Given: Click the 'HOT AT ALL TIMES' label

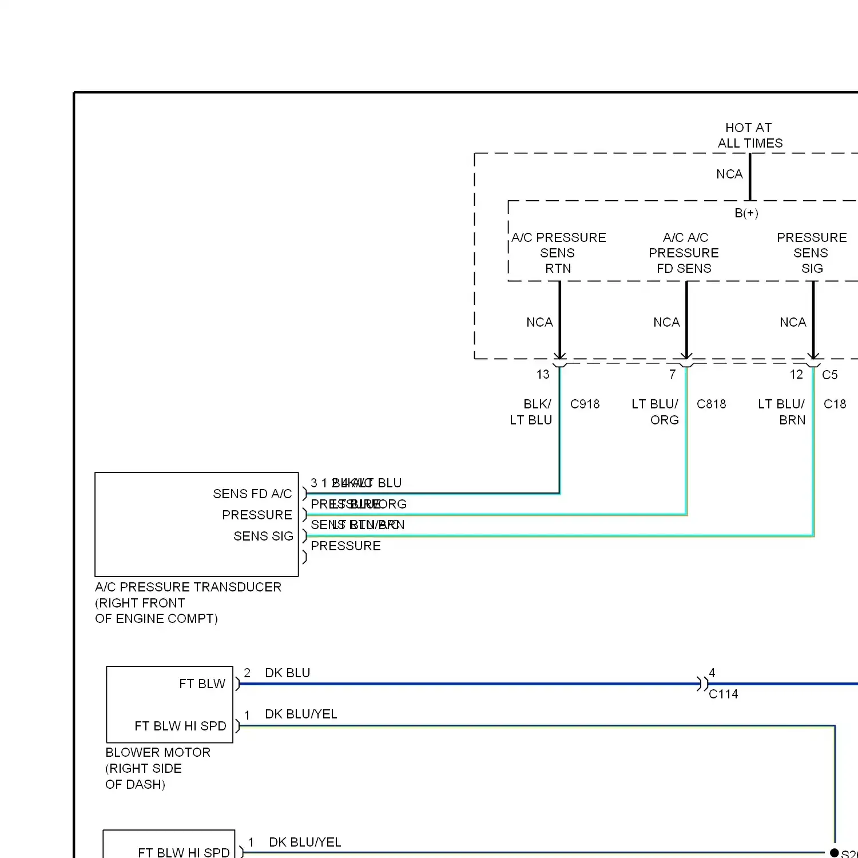Looking at the screenshot, I should click(x=750, y=136).
